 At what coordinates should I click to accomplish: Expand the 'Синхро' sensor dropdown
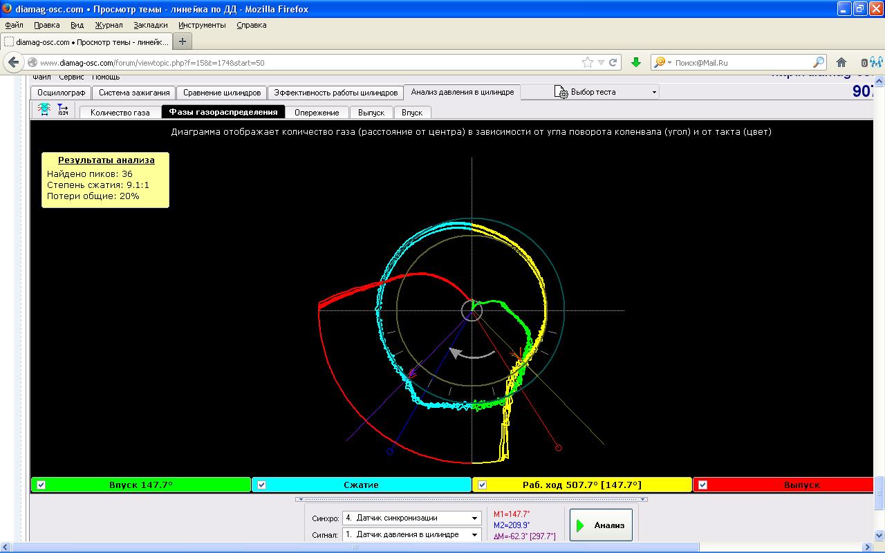click(x=474, y=518)
